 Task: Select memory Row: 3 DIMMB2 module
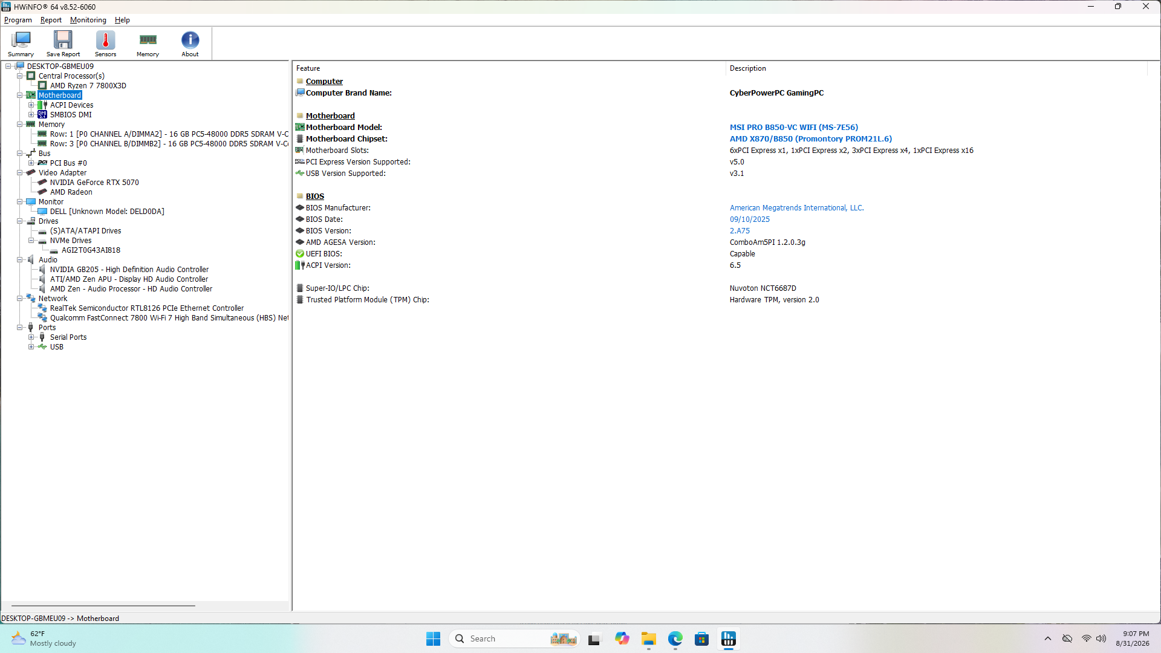(x=169, y=144)
